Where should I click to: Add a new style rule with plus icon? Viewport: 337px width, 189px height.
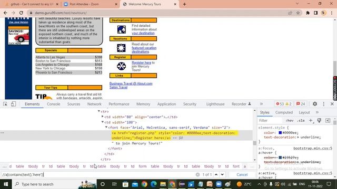311,121
